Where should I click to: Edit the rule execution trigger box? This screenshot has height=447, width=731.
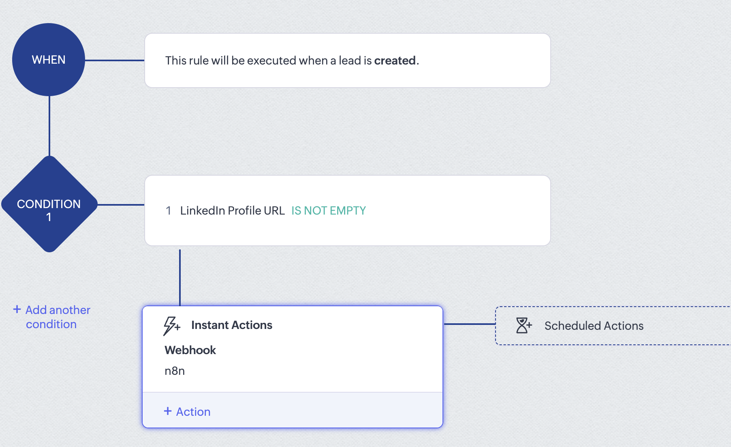347,60
